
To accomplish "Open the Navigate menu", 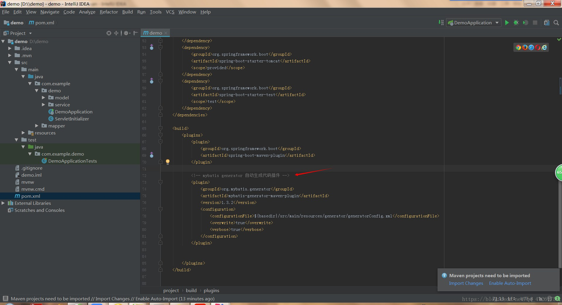I will (50, 12).
